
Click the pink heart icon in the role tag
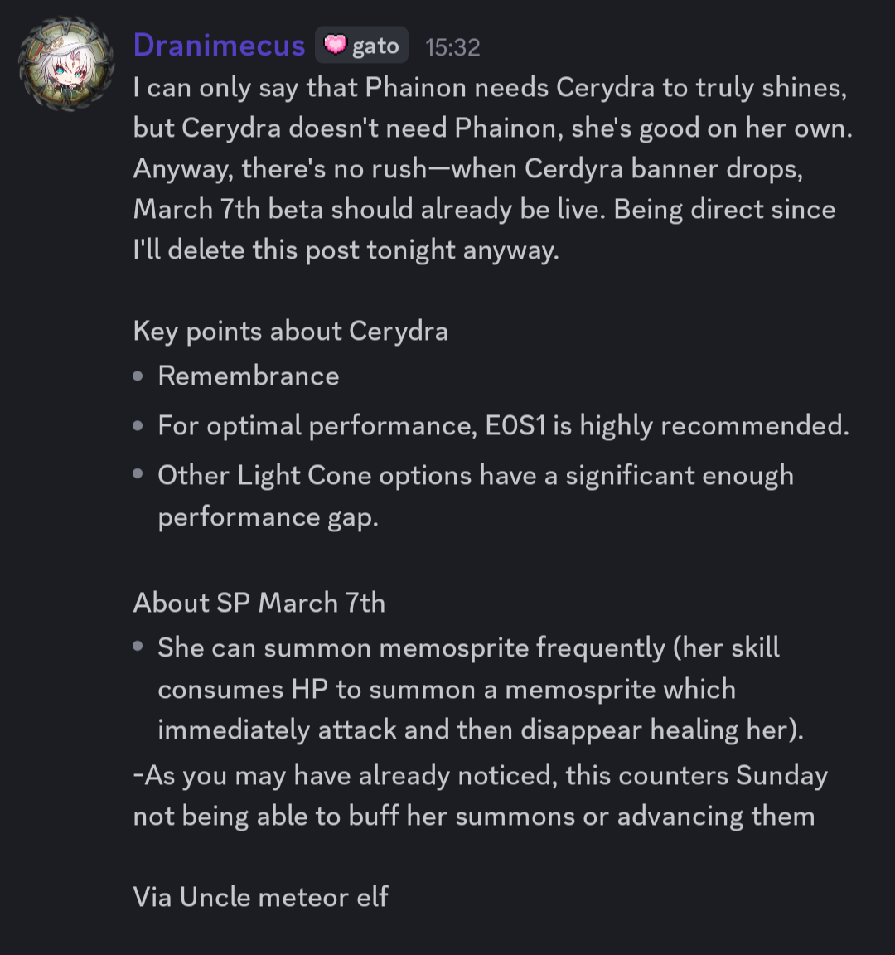click(x=335, y=45)
